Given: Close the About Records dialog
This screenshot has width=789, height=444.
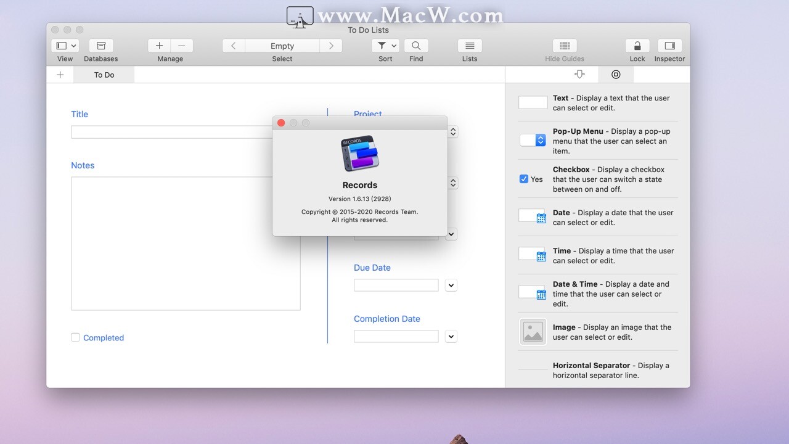Looking at the screenshot, I should pos(281,123).
